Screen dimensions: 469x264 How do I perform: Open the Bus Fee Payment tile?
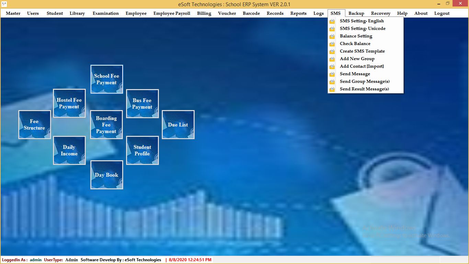pyautogui.click(x=142, y=103)
